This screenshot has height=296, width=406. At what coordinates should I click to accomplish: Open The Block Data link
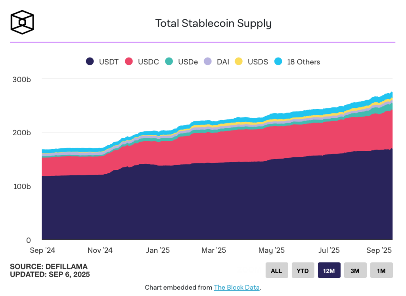pyautogui.click(x=237, y=287)
